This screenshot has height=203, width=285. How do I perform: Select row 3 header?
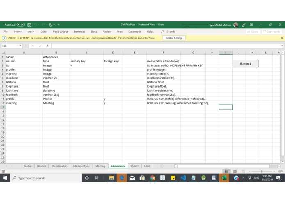(2, 65)
